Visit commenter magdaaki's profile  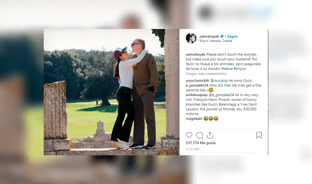click(x=194, y=119)
